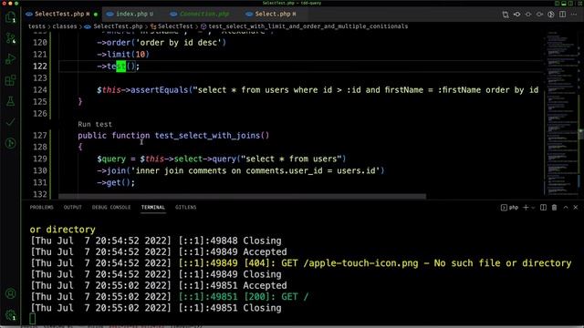Screen dimensions: 584x328
Task: Go to previous change icon
Action: (x=517, y=15)
